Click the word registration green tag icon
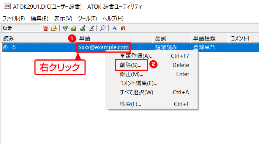Viewport: 259px width, 145px height. (x=65, y=28)
